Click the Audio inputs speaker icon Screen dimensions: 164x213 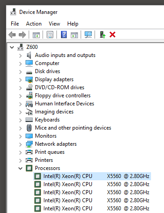[x=29, y=55]
